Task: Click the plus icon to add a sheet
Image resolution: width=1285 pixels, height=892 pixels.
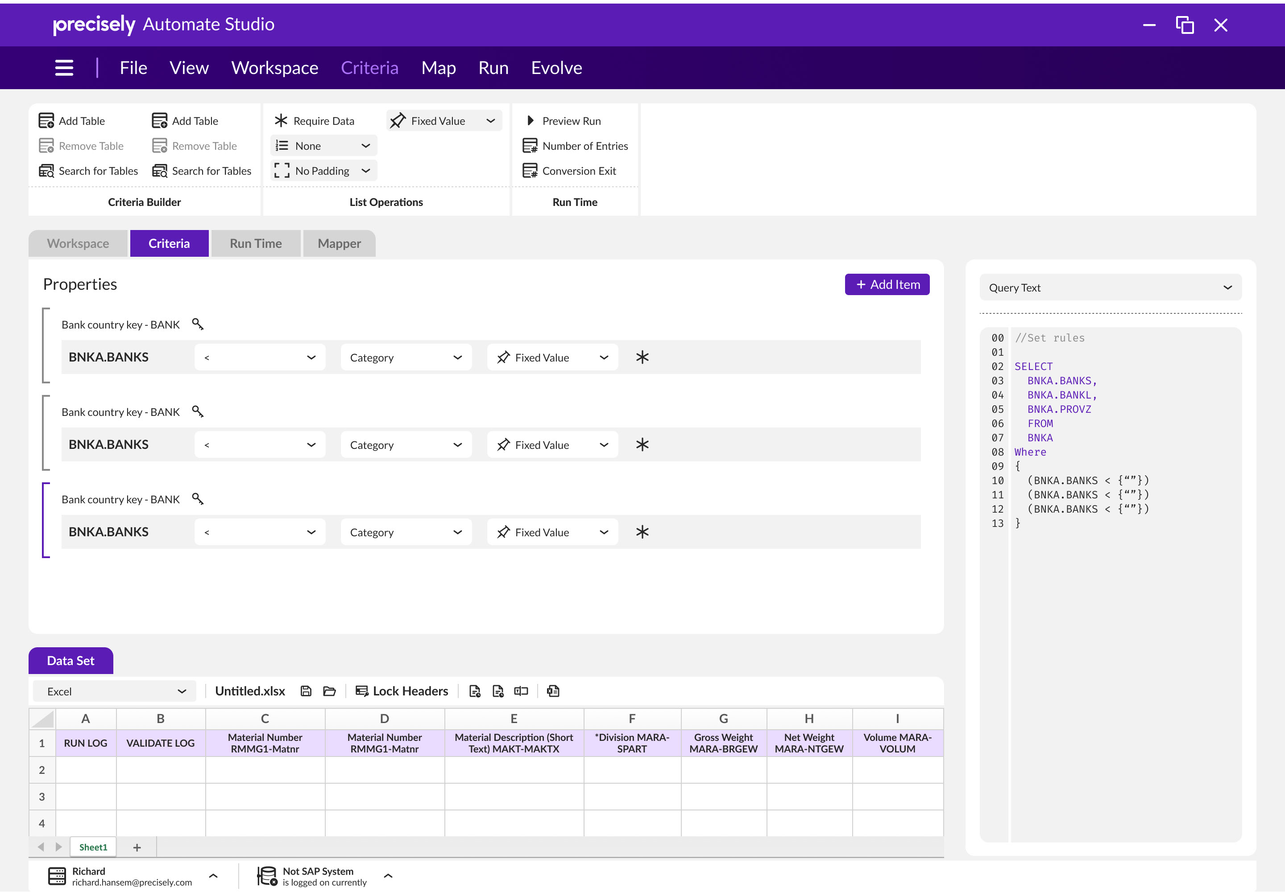Action: point(137,848)
